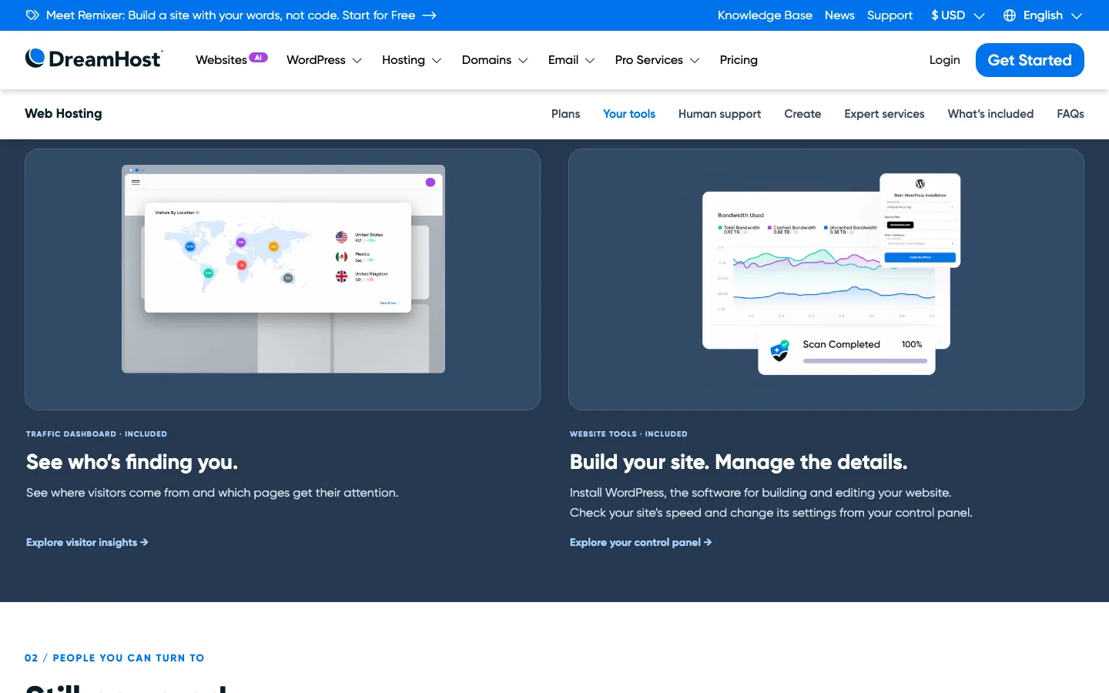Click the traffic dashboard preview image
Viewport: 1109px width, 693px height.
tap(283, 269)
